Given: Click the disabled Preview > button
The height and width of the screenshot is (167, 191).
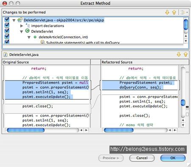Looking at the screenshot, I should [111, 158].
